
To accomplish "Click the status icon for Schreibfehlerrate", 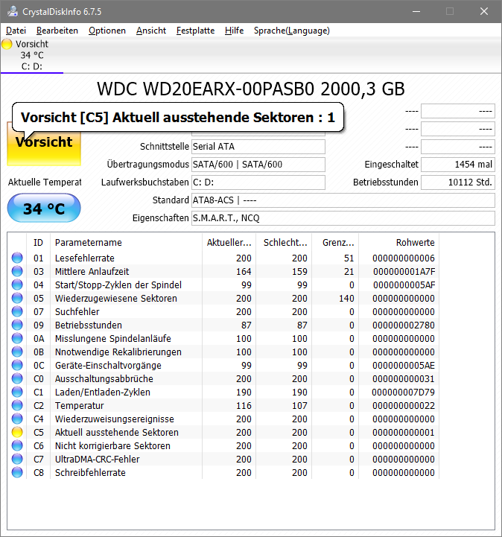I will tap(17, 472).
